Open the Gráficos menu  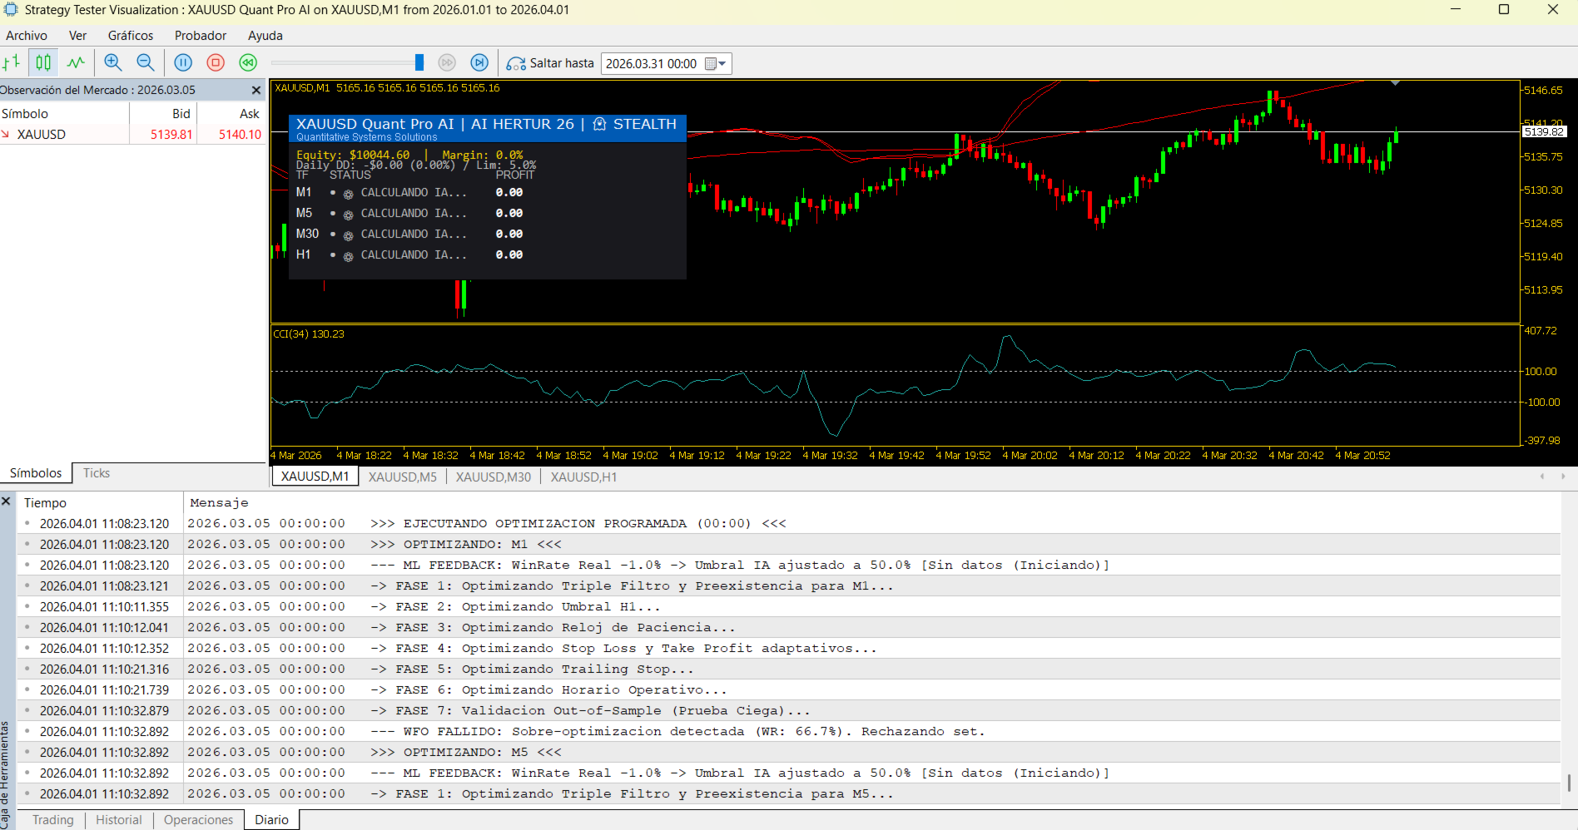131,36
